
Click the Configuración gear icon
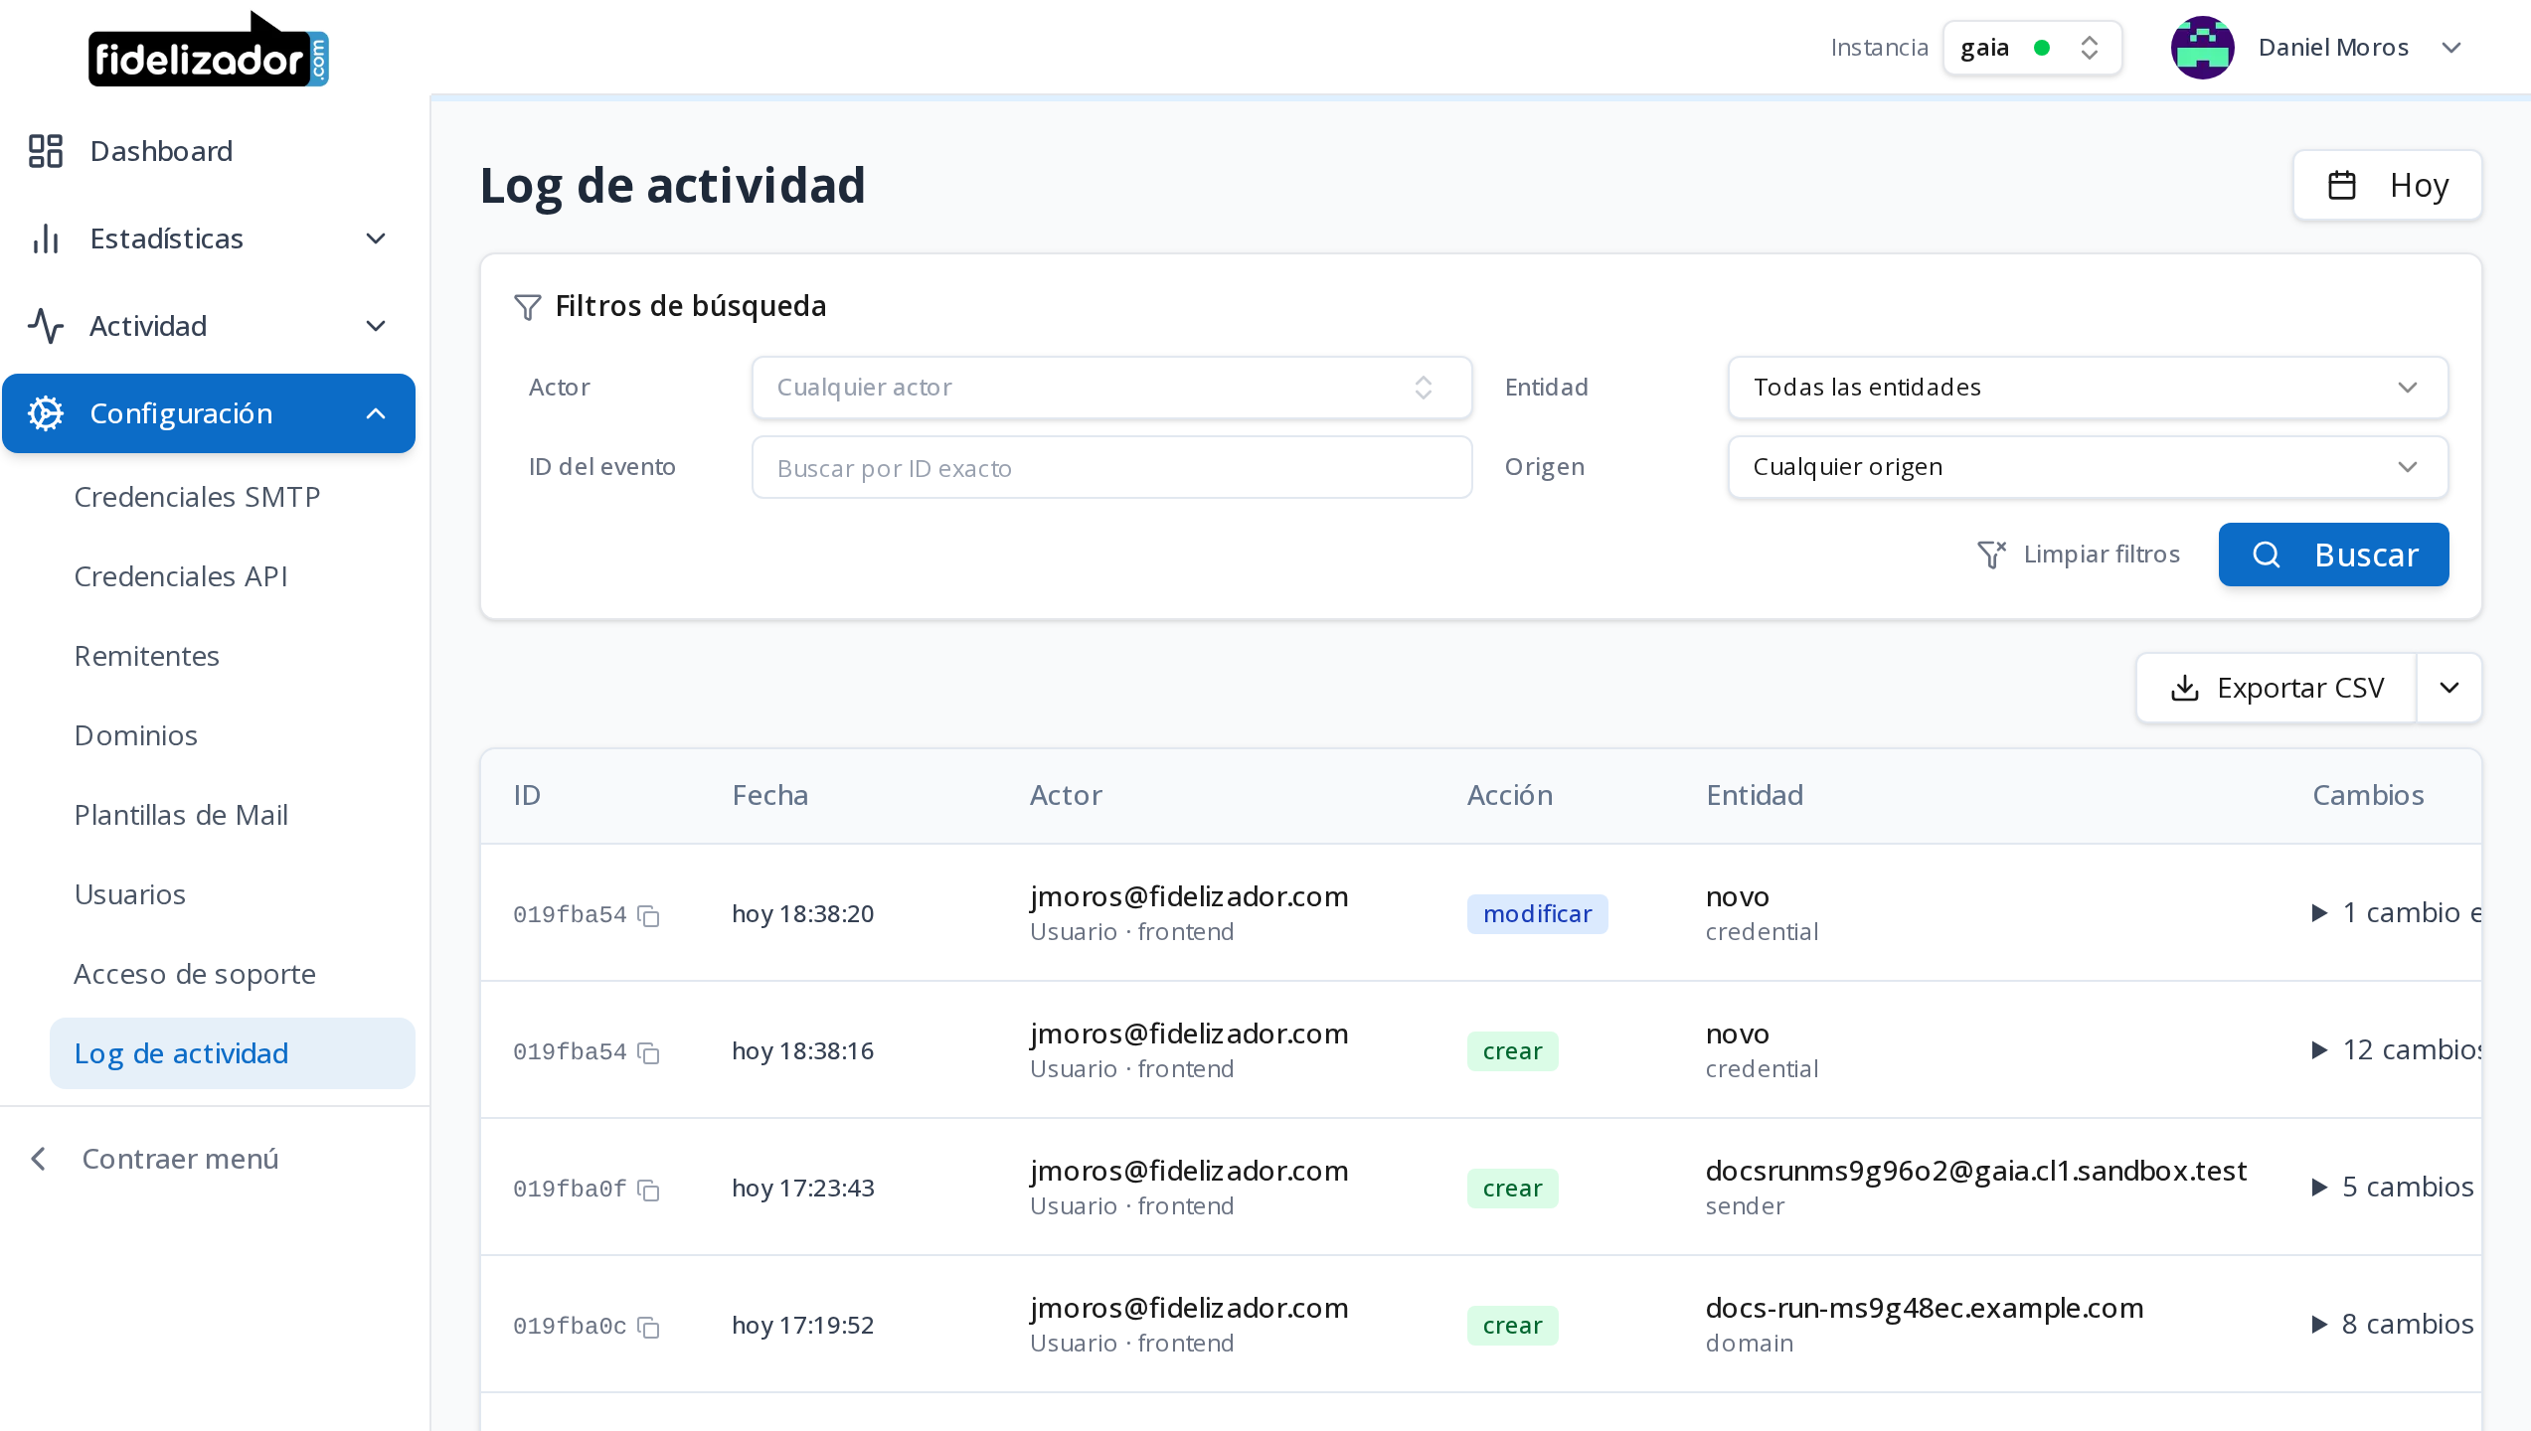pyautogui.click(x=46, y=413)
